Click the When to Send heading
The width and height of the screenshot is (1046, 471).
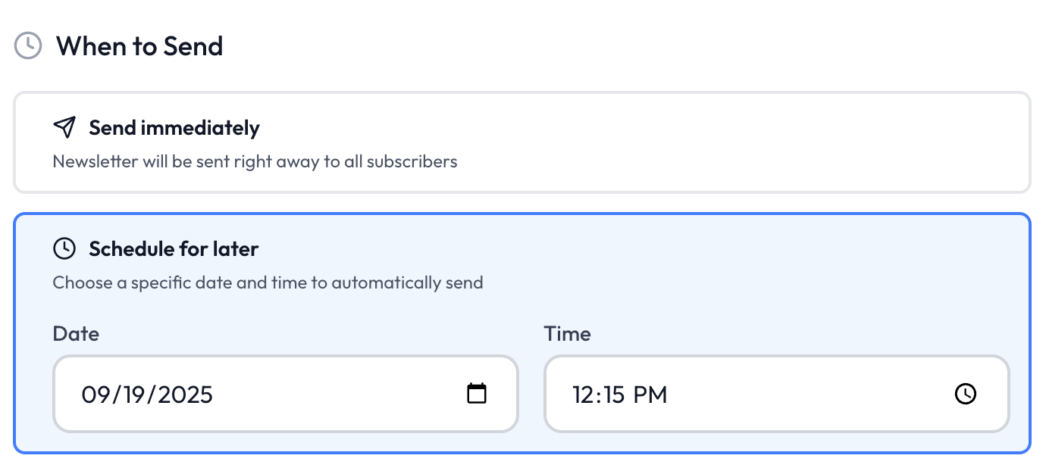point(139,45)
